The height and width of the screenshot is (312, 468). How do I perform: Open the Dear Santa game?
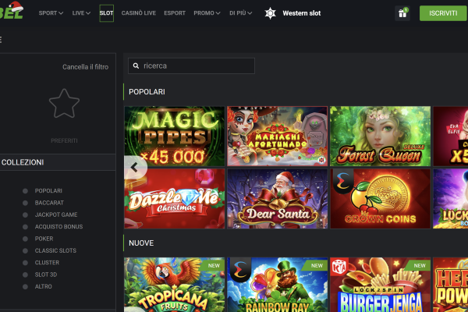pyautogui.click(x=277, y=199)
